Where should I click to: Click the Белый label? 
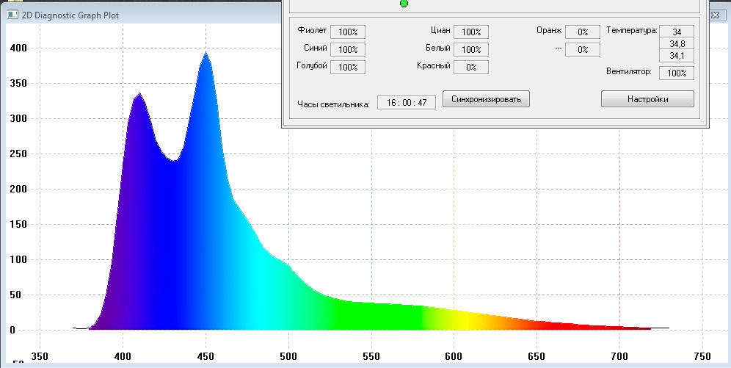pyautogui.click(x=437, y=48)
